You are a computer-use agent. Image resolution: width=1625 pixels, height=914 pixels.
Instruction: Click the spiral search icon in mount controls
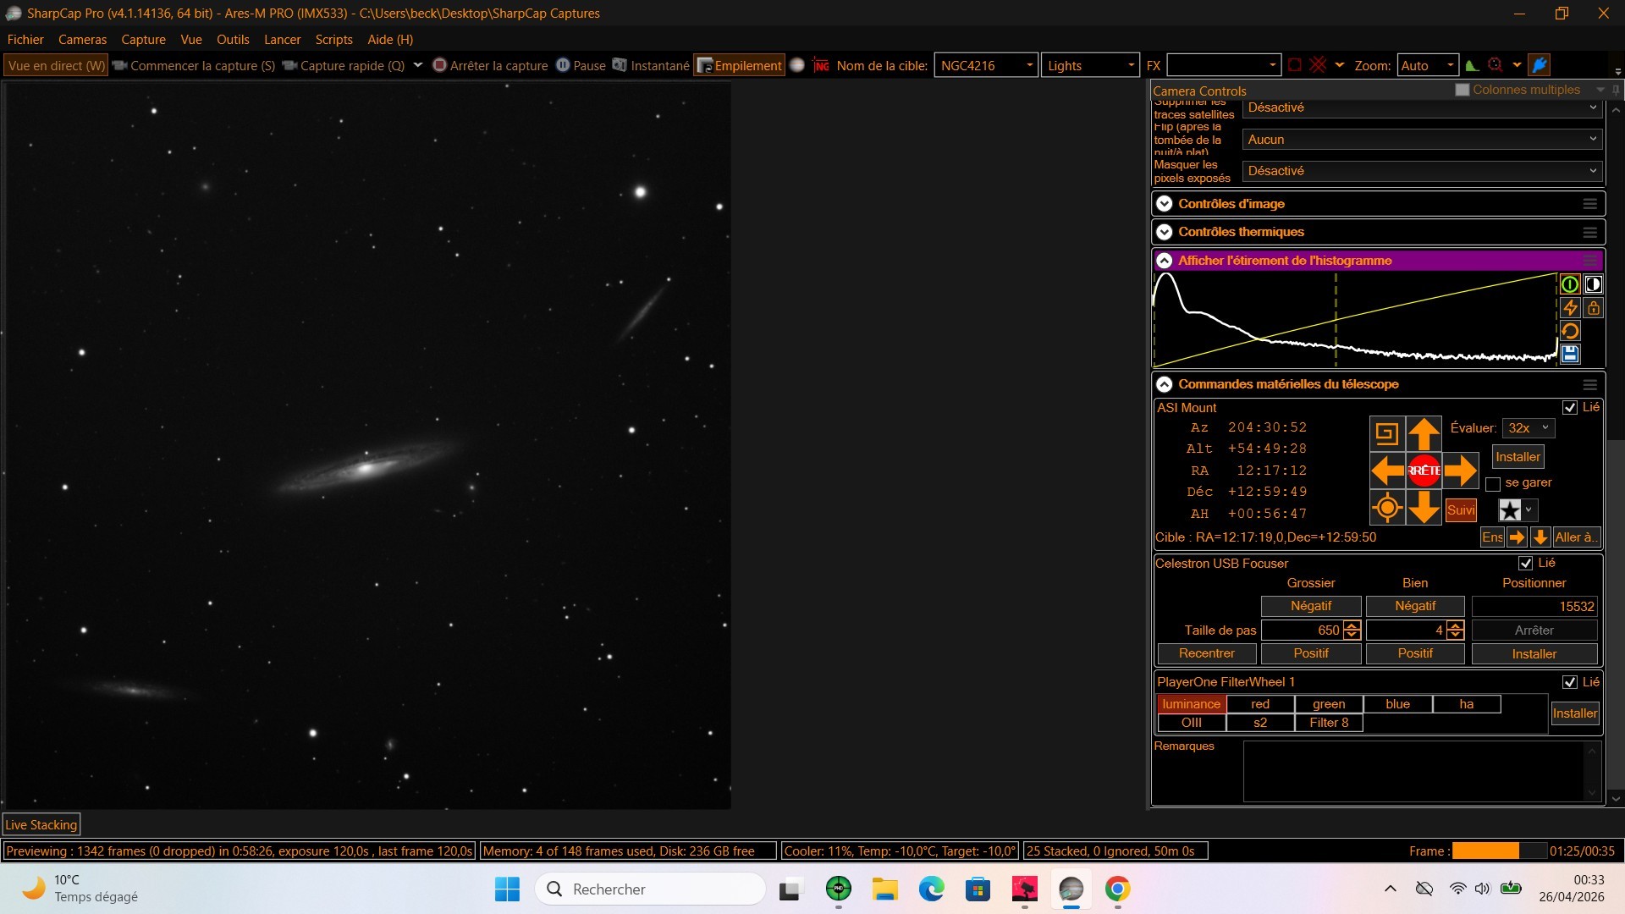click(x=1387, y=434)
